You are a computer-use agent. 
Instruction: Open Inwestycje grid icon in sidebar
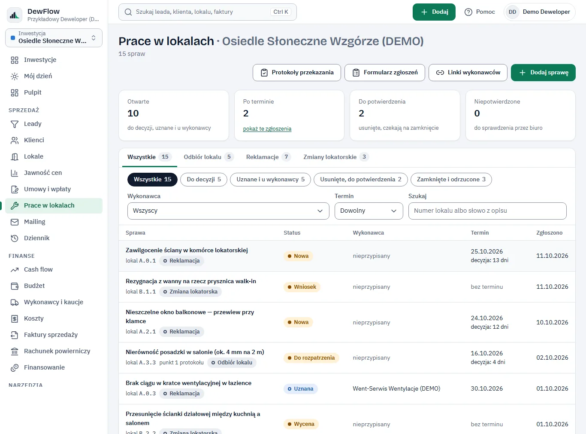(x=15, y=60)
